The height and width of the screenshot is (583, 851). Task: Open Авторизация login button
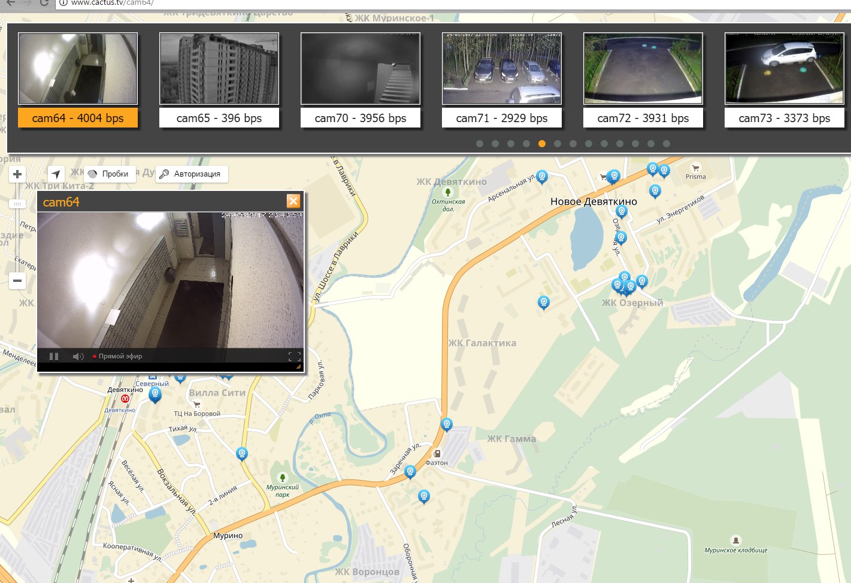[189, 174]
